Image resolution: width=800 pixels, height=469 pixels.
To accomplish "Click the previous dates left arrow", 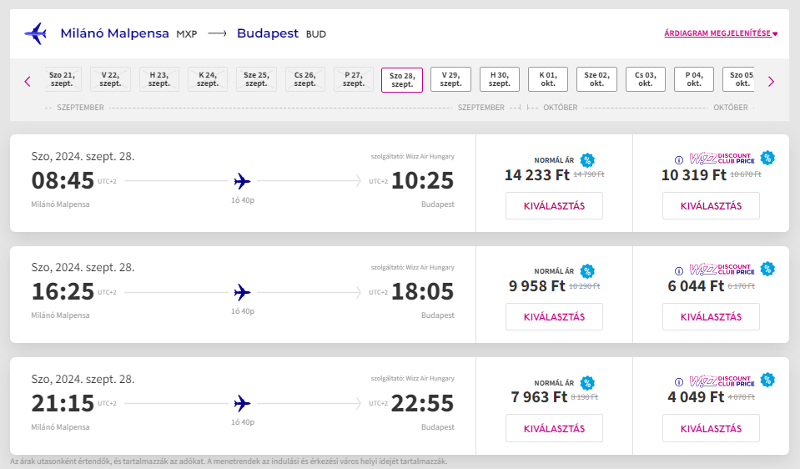I will (x=28, y=81).
